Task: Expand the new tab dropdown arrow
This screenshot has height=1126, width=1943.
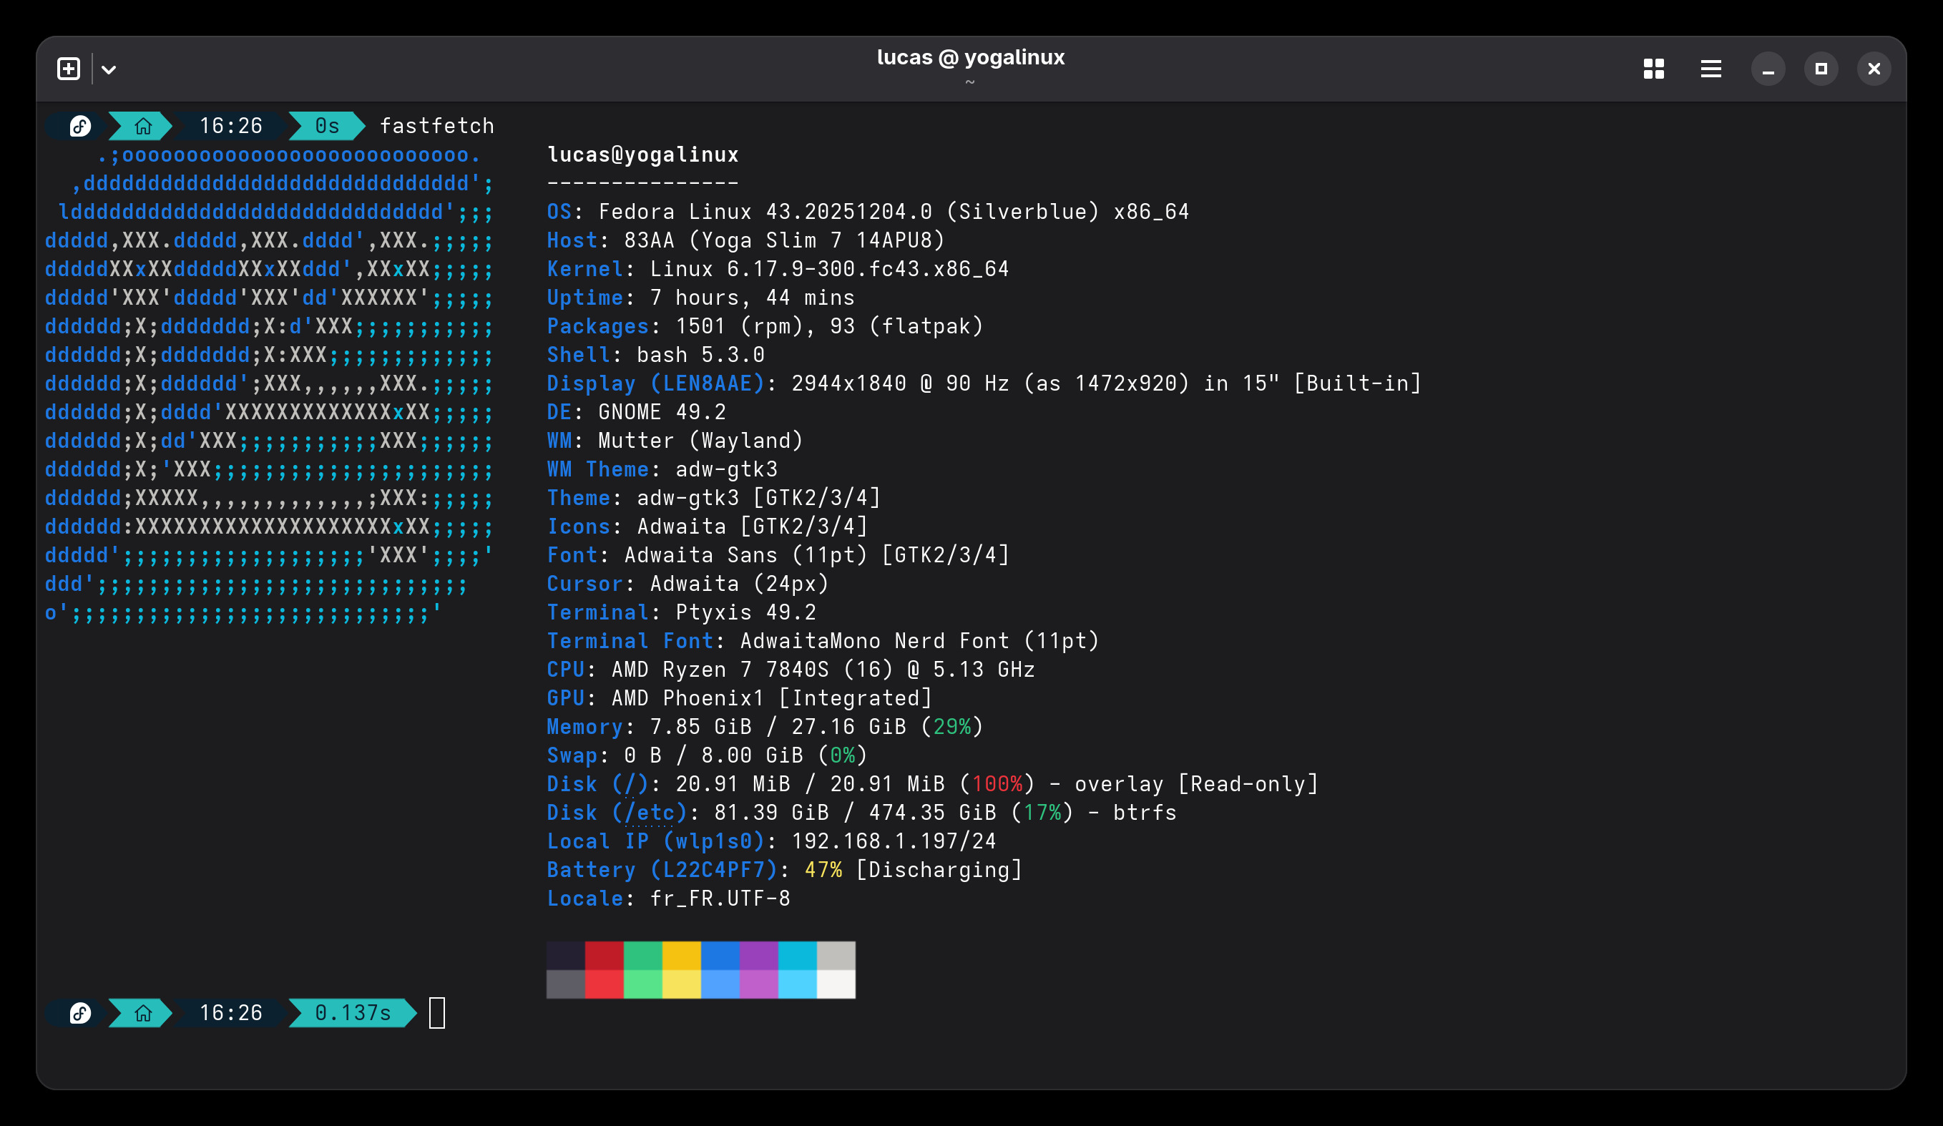Action: [109, 69]
